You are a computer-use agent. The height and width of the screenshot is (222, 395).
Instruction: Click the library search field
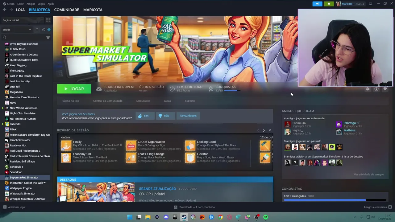pos(24,37)
